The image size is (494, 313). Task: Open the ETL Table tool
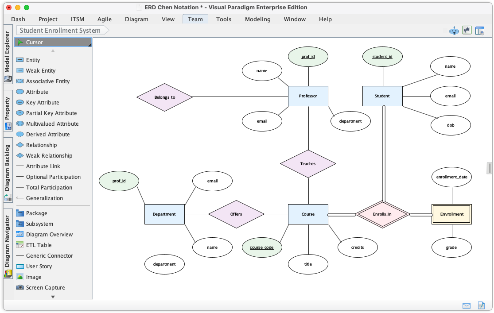(x=39, y=245)
